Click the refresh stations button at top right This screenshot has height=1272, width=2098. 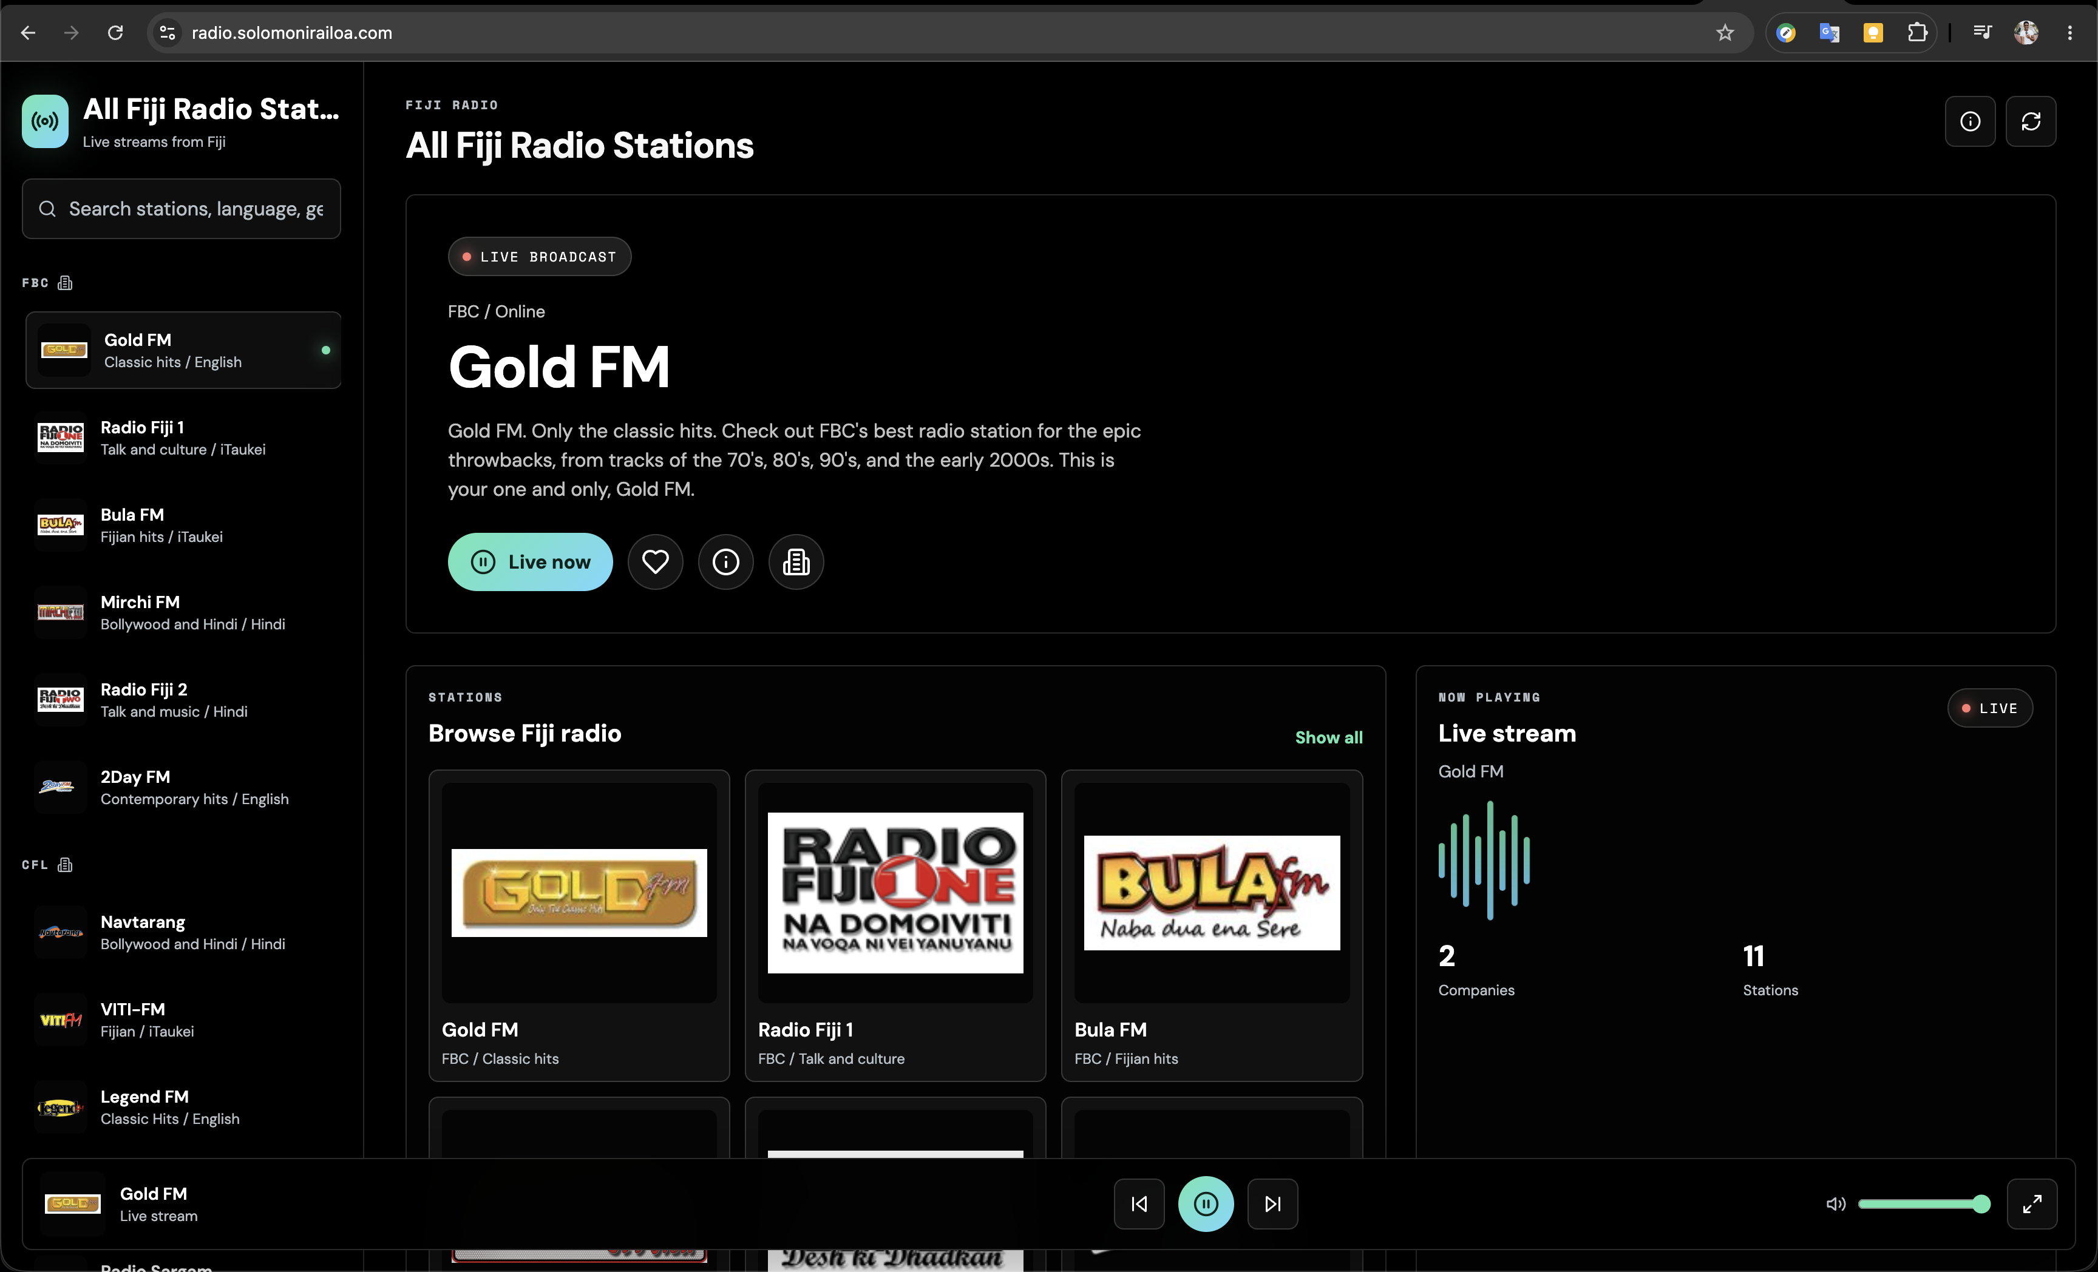tap(2031, 121)
